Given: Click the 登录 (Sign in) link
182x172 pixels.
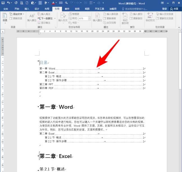Looking at the screenshot, I should click(164, 9).
